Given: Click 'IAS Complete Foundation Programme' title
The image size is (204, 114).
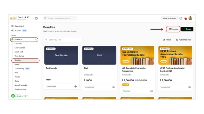Looking at the screenshot, I should click(x=134, y=70).
